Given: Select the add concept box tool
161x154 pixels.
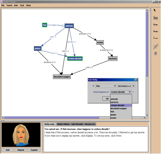Looking at the screenshot, I should tap(155, 18).
